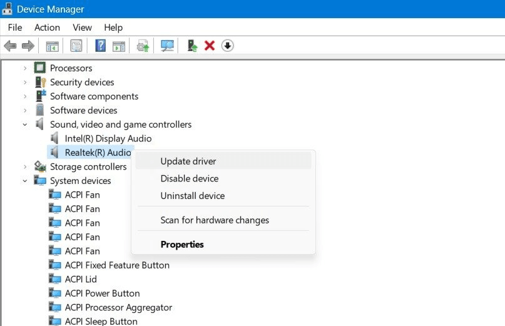The height and width of the screenshot is (326, 505).
Task: Click the Back arrow toolbar icon
Action: [x=10, y=46]
